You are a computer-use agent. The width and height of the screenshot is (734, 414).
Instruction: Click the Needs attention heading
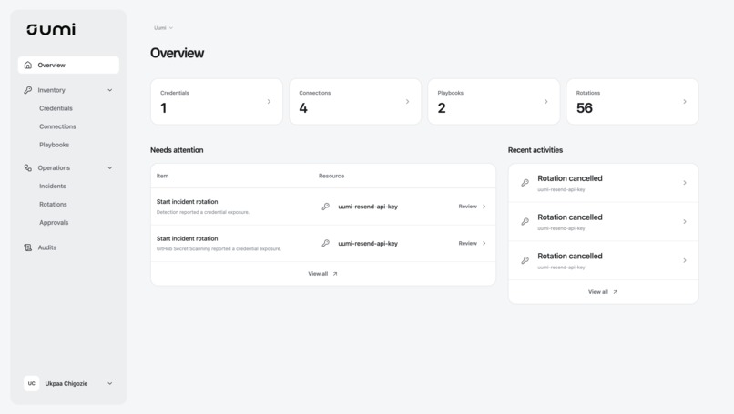click(x=177, y=150)
